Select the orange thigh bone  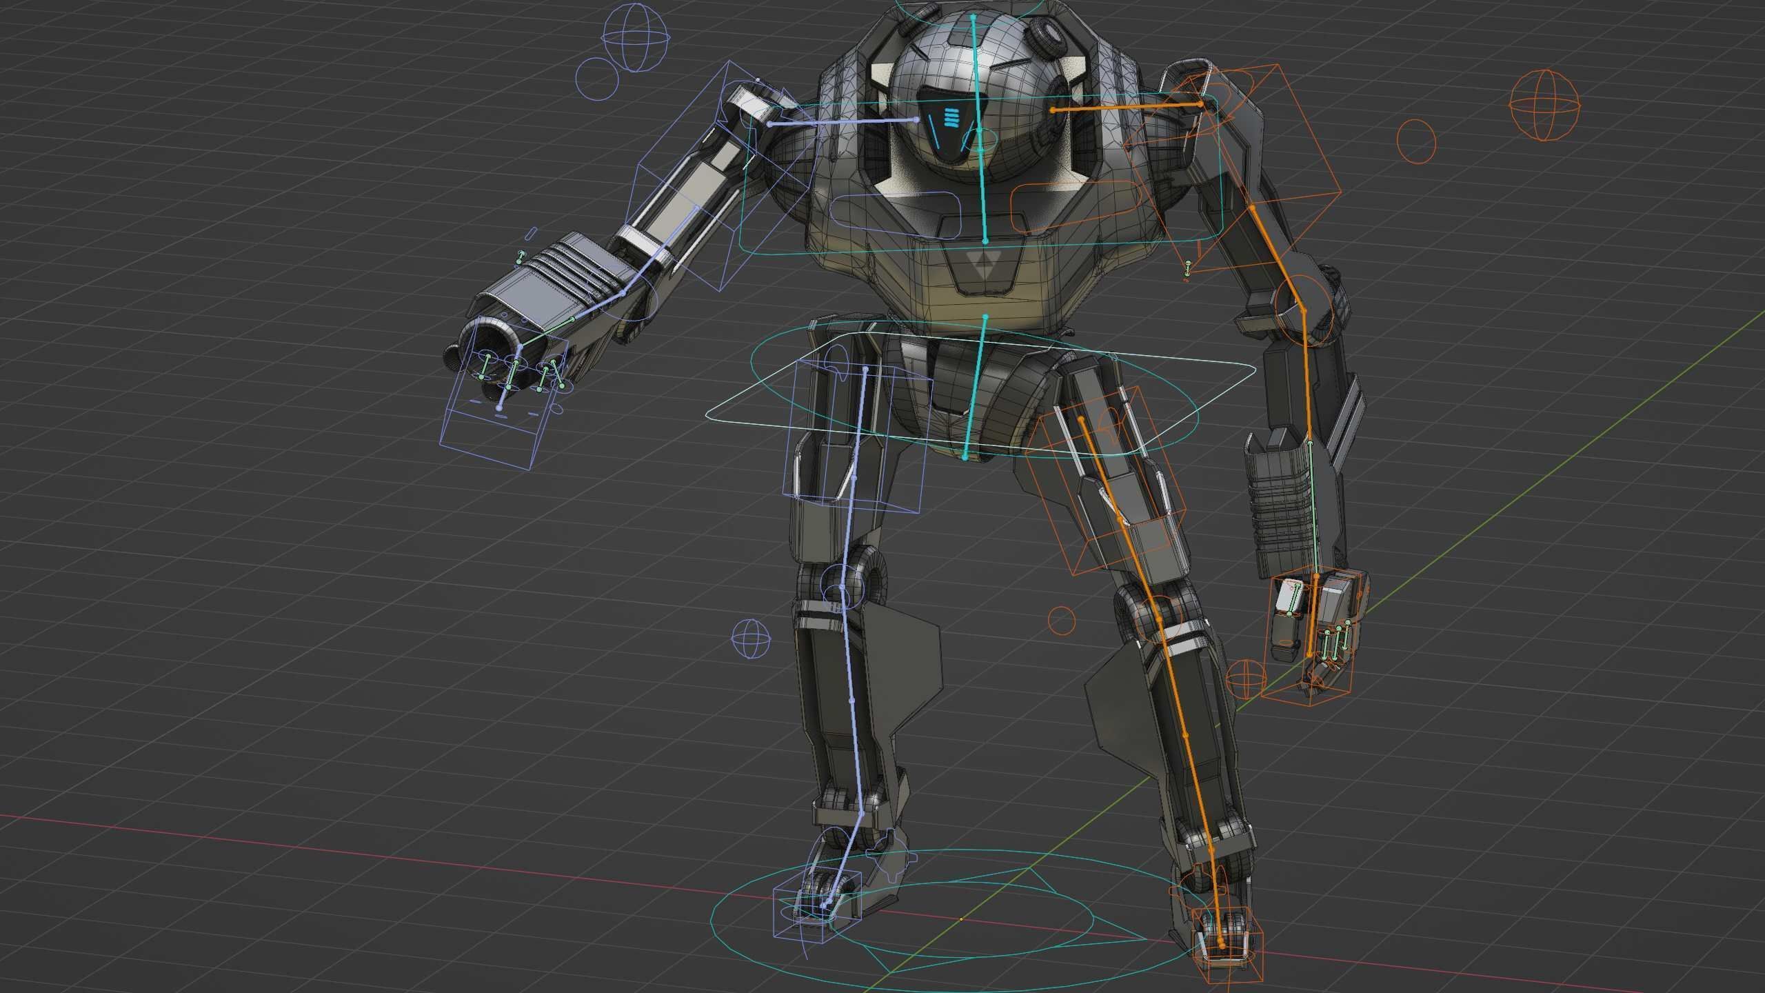tap(1120, 519)
